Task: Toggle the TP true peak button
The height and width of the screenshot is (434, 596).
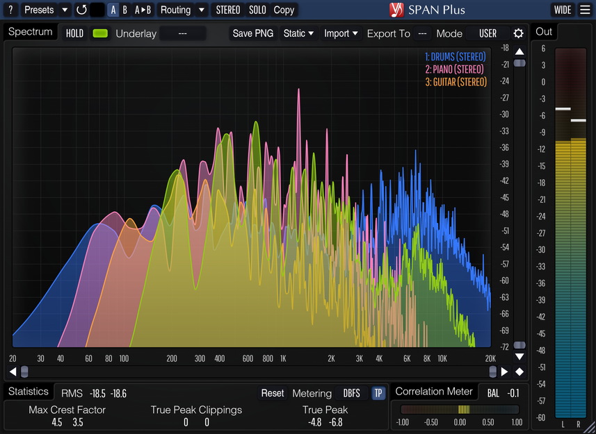Action: click(378, 393)
